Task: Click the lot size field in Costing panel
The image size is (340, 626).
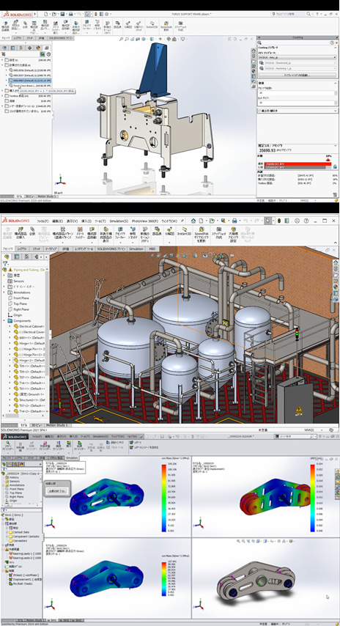Action: [297, 103]
